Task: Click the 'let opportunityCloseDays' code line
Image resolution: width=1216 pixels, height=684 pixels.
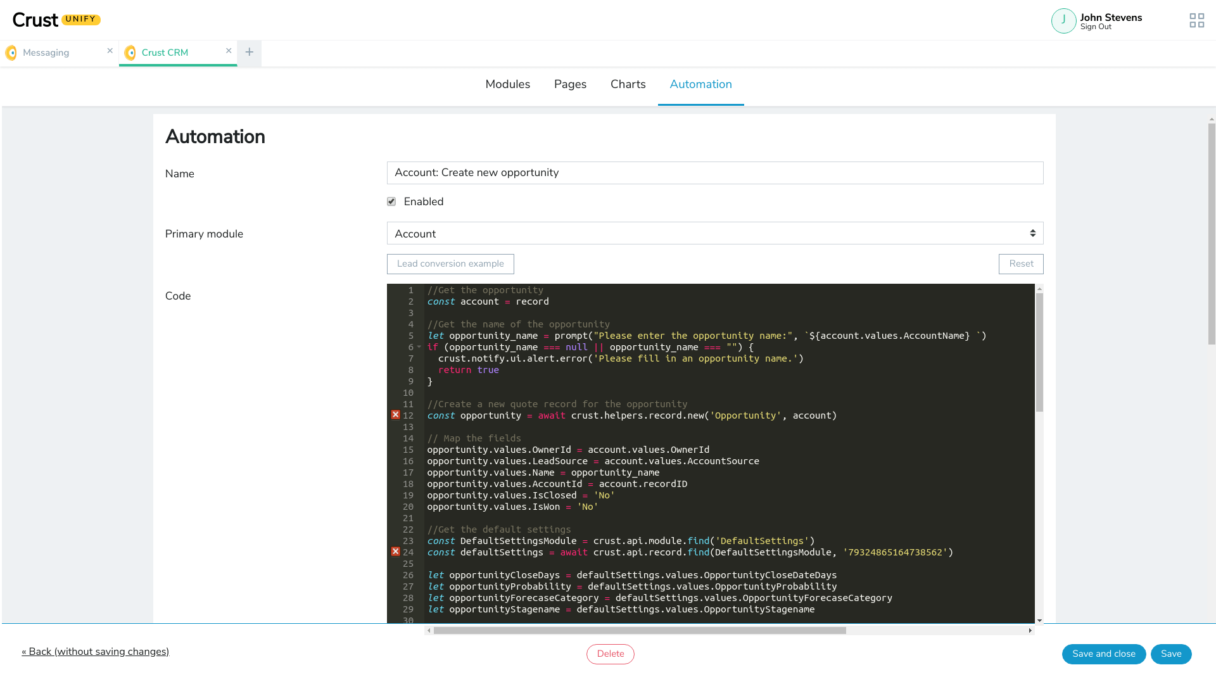Action: tap(631, 575)
